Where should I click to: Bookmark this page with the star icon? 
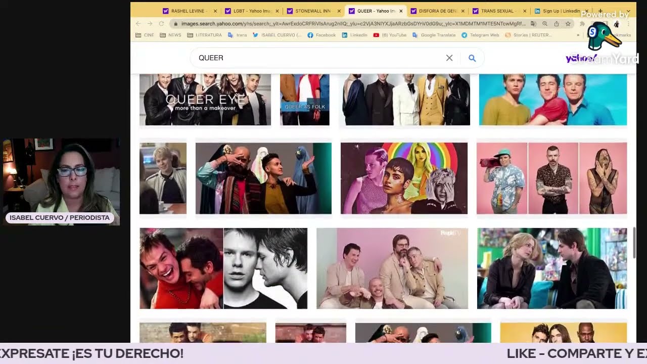click(568, 24)
